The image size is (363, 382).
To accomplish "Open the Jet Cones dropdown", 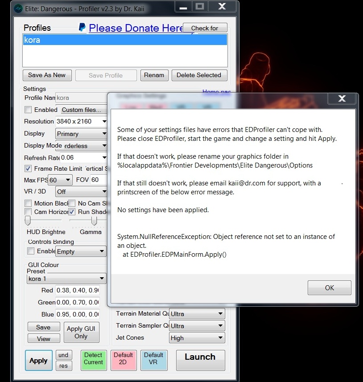I will [197, 338].
